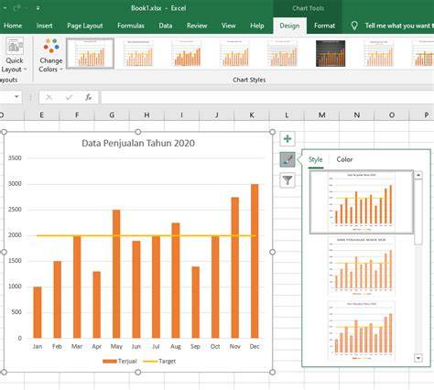Click the Chart Styles paintbrush button
The width and height of the screenshot is (434, 390).
pos(288,159)
